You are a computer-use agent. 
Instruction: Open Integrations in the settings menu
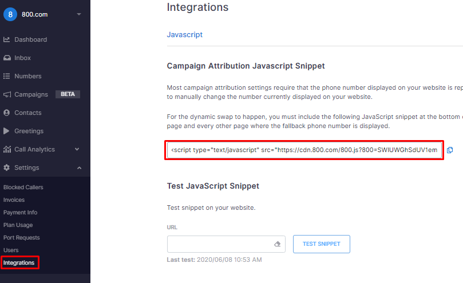click(19, 262)
